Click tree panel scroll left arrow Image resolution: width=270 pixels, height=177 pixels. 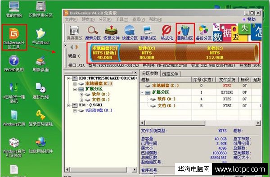67,170
